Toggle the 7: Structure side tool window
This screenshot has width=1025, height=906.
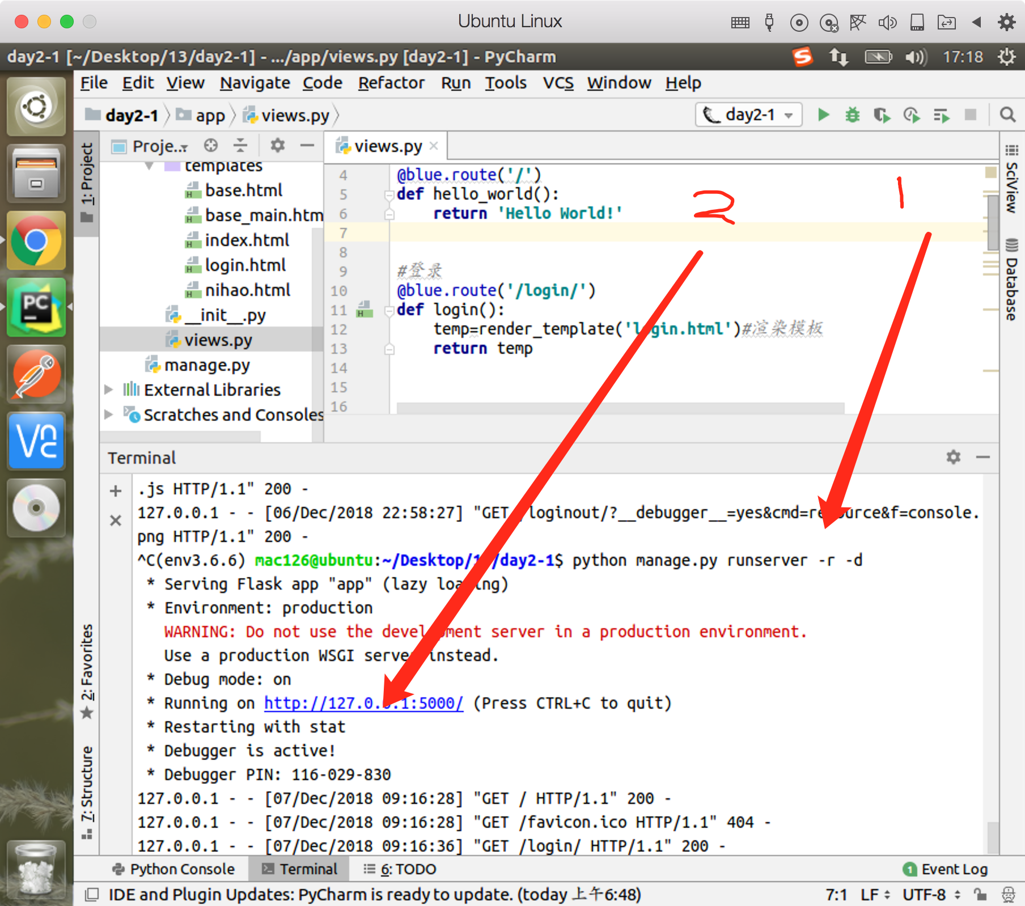pos(87,791)
